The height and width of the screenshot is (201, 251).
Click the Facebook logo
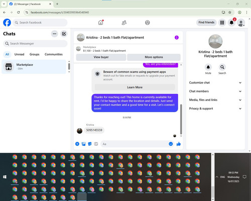click(x=7, y=23)
